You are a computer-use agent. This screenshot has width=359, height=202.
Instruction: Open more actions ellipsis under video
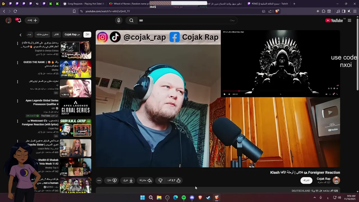click(99, 180)
